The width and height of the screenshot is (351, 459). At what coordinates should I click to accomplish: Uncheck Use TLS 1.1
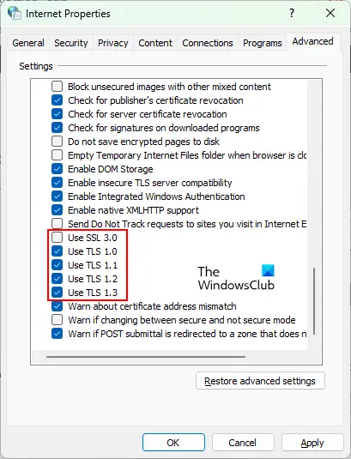tap(57, 265)
